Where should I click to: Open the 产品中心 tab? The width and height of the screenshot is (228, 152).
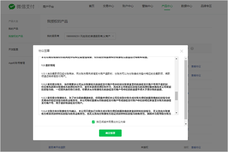click(167, 6)
